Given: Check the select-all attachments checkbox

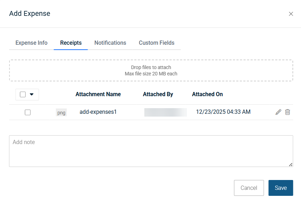Looking at the screenshot, I should tap(23, 94).
